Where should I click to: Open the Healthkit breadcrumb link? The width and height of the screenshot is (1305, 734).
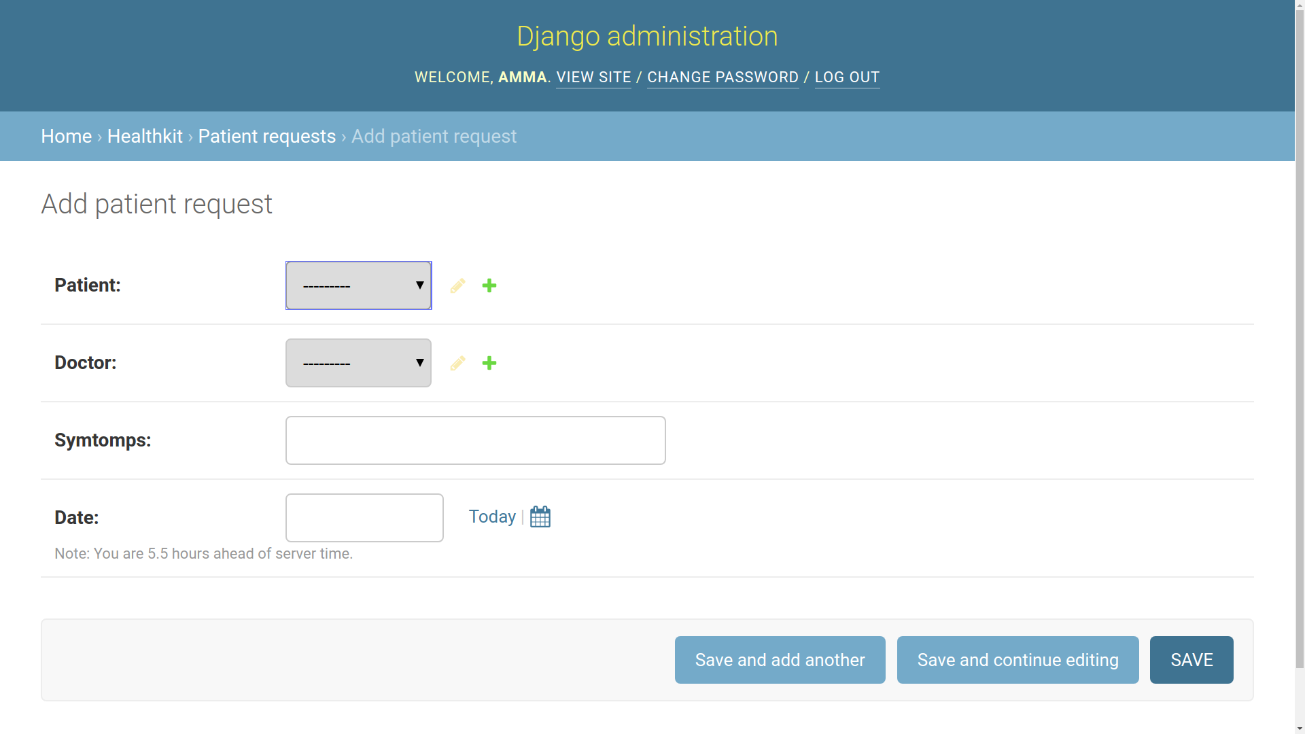(145, 136)
